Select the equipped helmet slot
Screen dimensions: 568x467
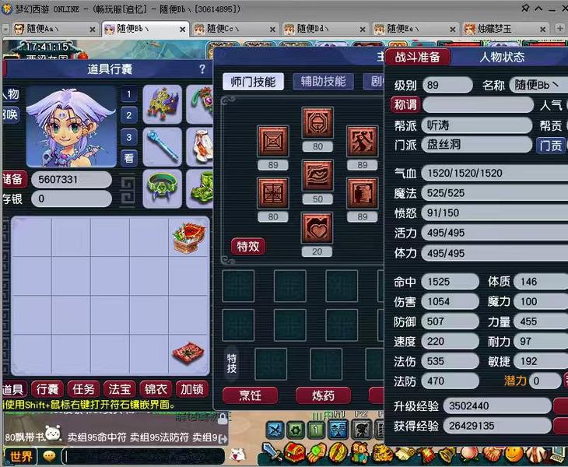(163, 104)
